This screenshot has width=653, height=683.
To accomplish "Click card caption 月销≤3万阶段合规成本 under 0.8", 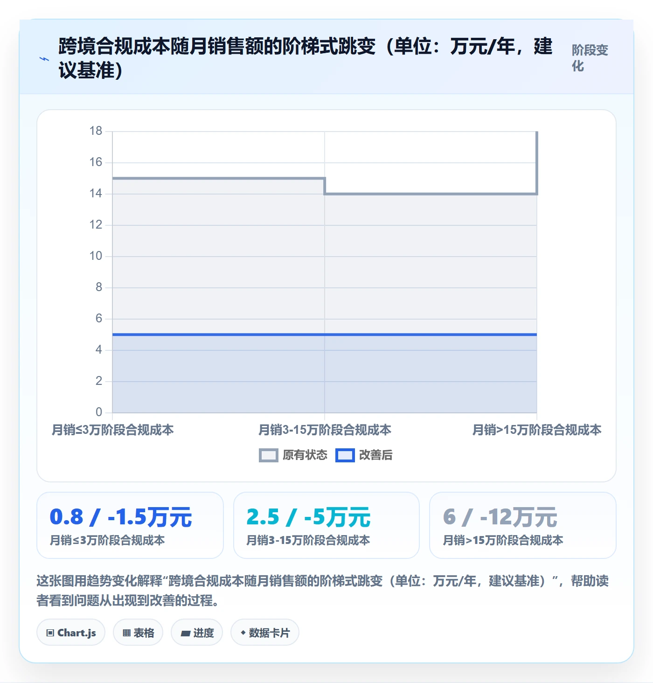I will click(107, 541).
